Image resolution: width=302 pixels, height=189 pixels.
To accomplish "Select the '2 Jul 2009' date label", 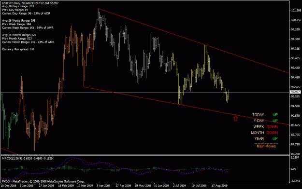I will [x=179, y=186].
